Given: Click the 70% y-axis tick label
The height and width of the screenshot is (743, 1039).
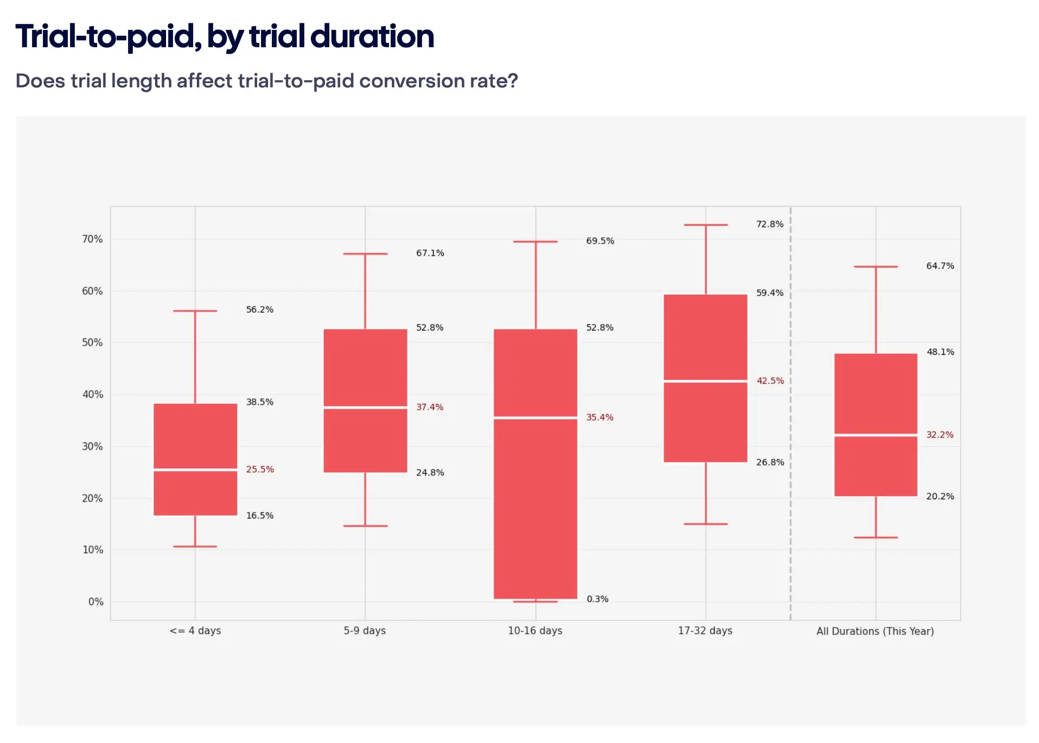Looking at the screenshot, I should (92, 239).
